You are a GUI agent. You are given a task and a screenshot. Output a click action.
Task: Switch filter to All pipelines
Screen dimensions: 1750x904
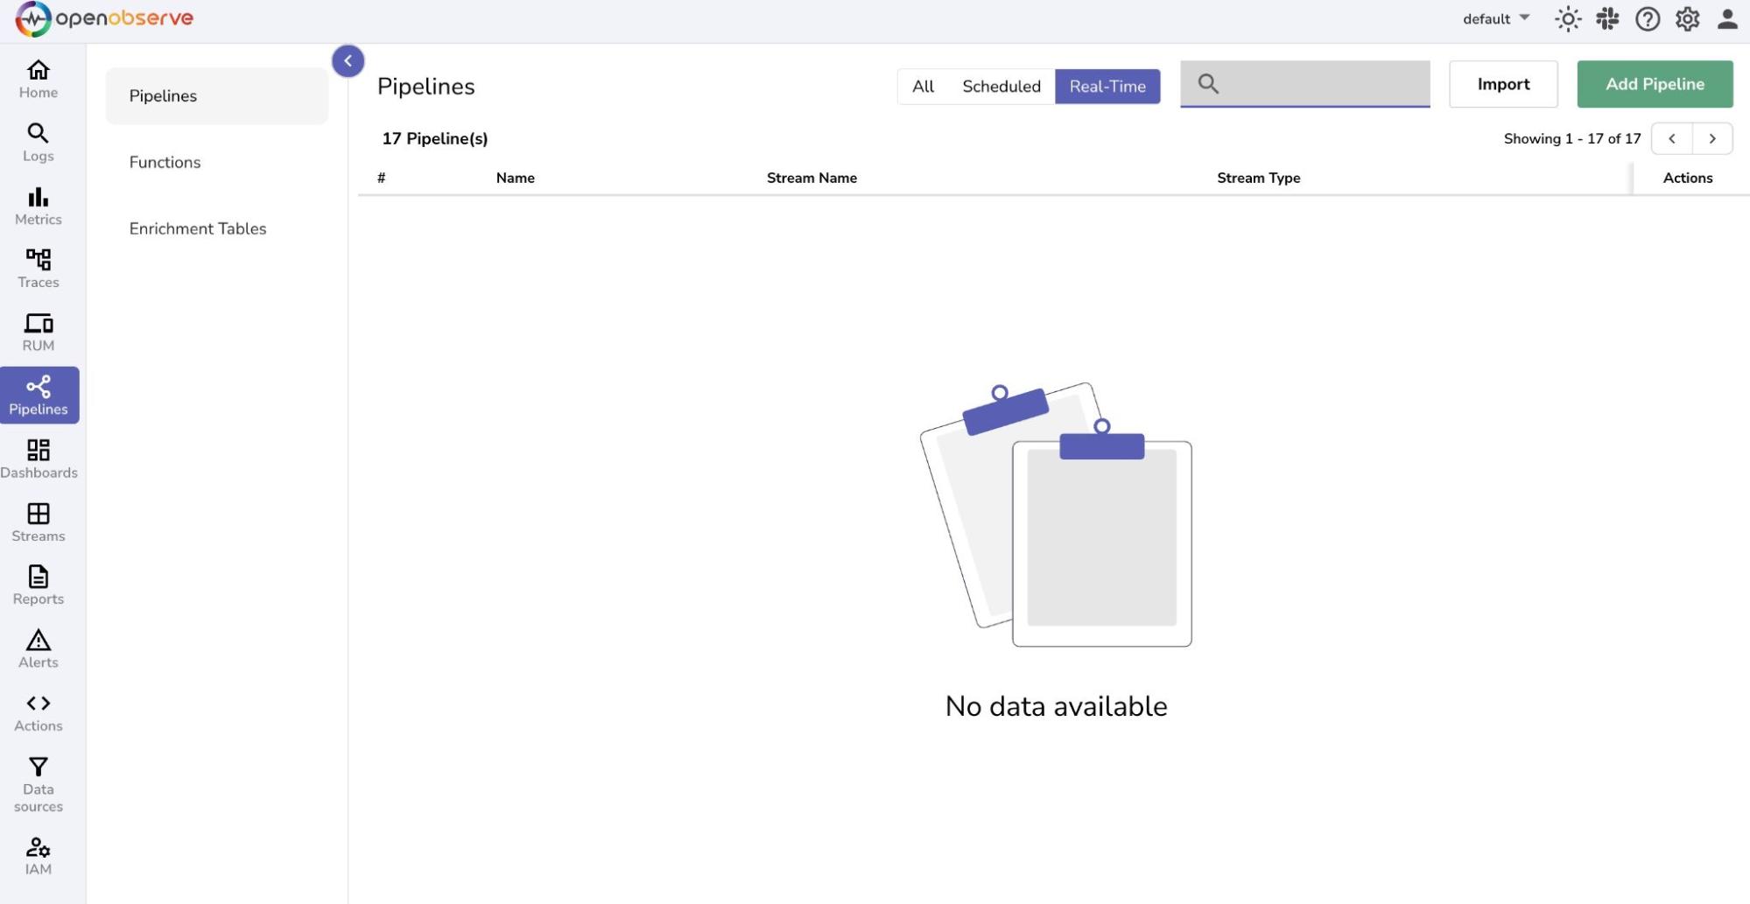pos(923,87)
